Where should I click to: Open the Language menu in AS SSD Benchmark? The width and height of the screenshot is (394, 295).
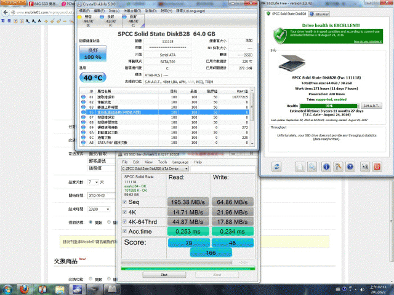[180, 162]
